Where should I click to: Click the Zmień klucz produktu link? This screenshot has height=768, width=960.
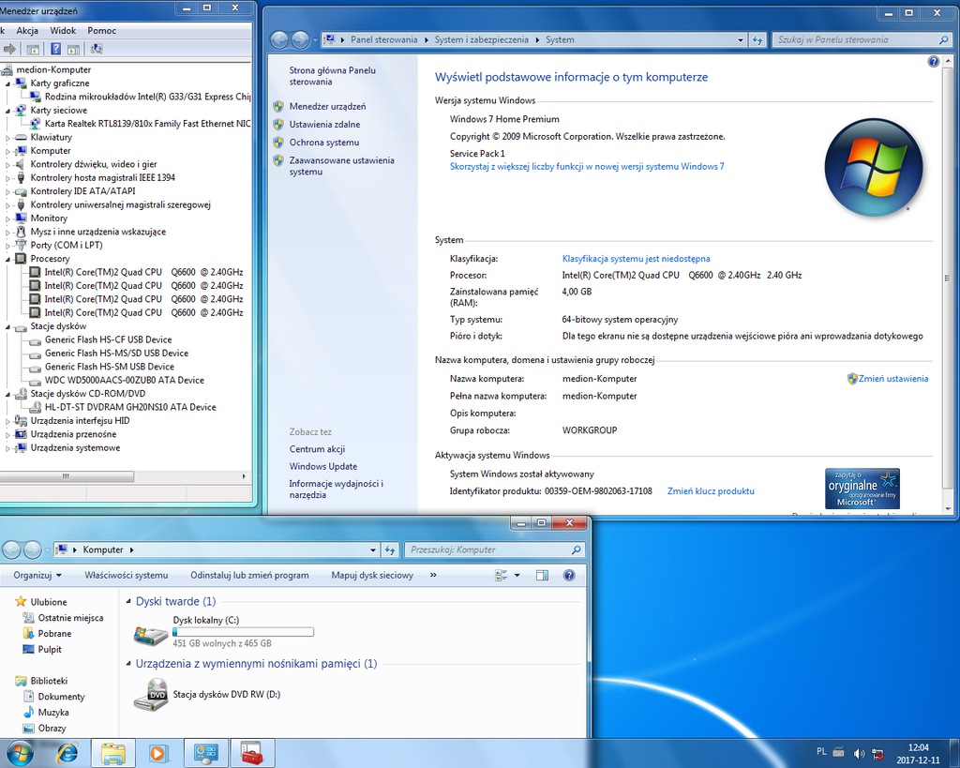[711, 491]
